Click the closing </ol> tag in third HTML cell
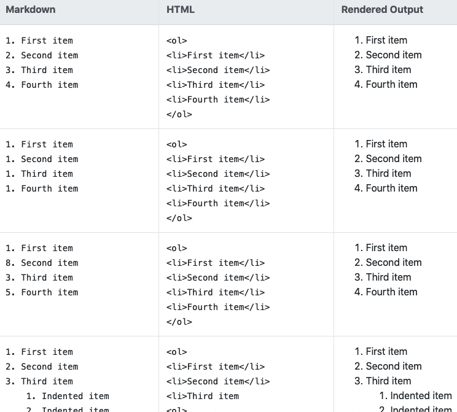This screenshot has width=457, height=412. pyautogui.click(x=179, y=322)
